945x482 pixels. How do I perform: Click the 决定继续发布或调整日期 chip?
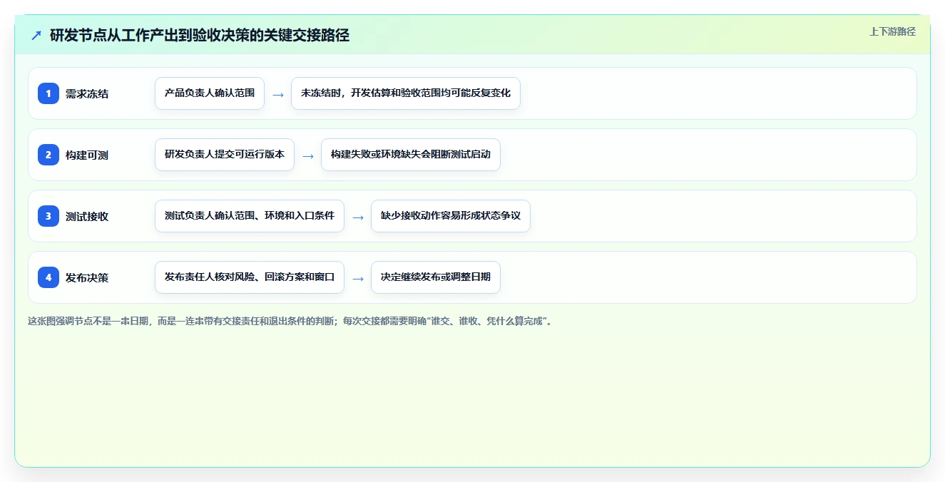pos(436,277)
